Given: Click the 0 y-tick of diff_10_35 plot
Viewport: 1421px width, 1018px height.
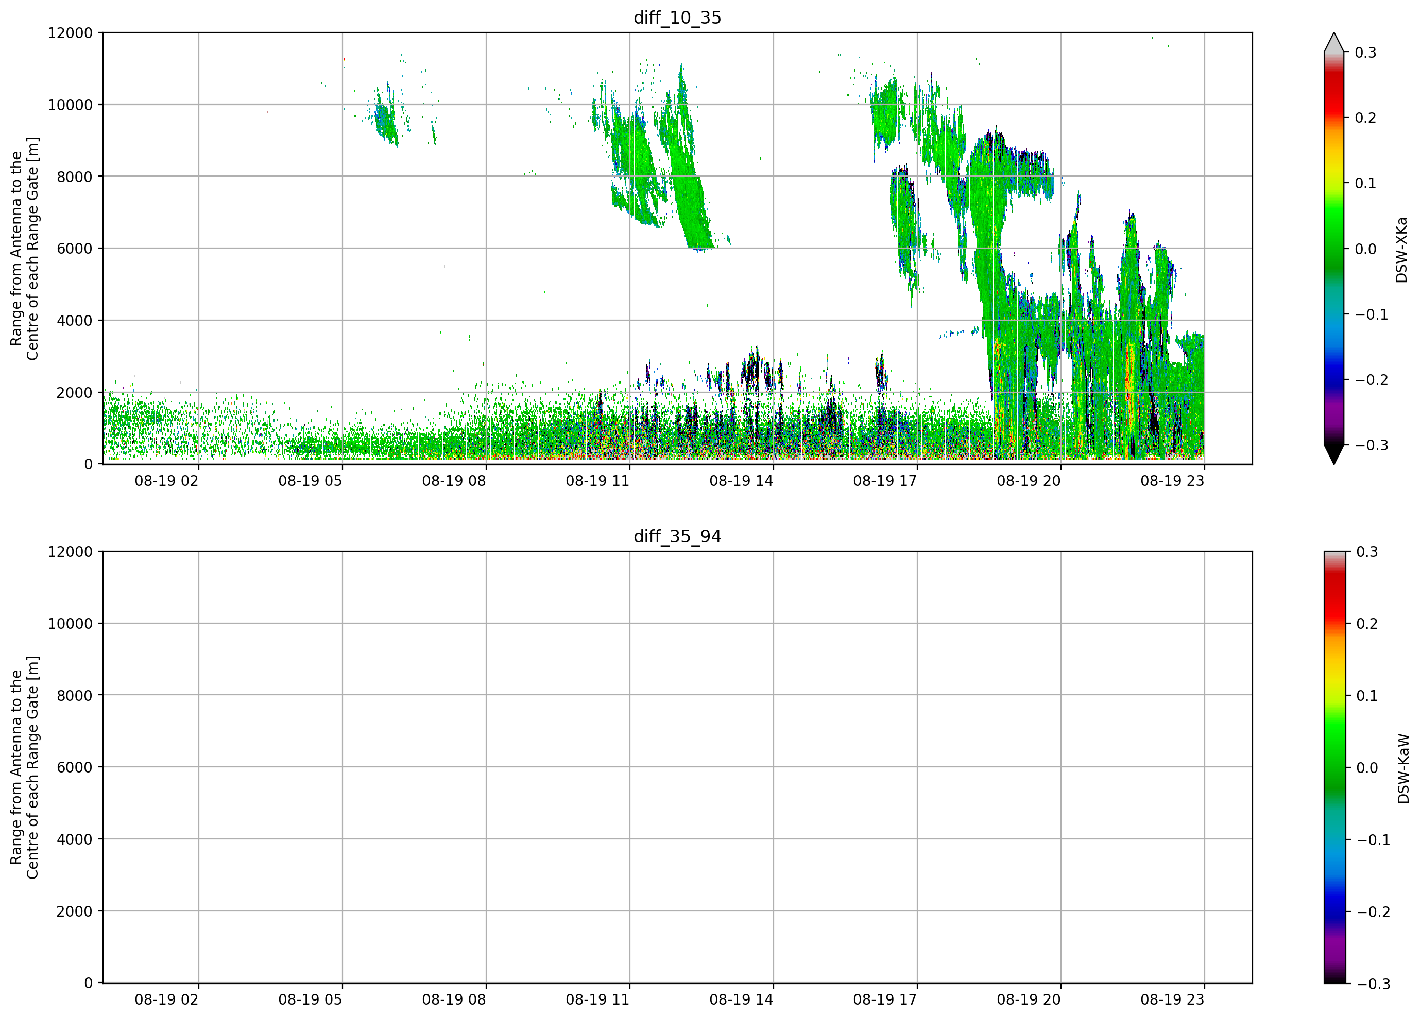Looking at the screenshot, I should (89, 465).
